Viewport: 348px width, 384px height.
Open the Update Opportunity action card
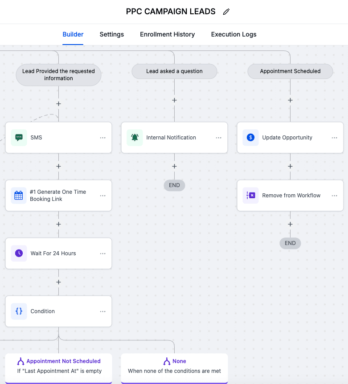pyautogui.click(x=290, y=138)
